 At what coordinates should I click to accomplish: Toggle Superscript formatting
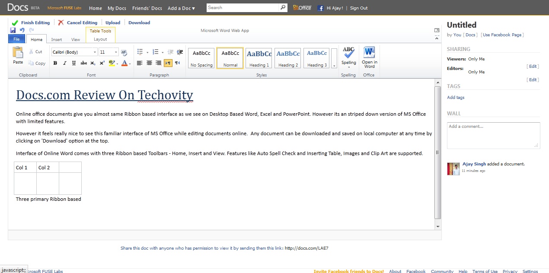(x=102, y=63)
